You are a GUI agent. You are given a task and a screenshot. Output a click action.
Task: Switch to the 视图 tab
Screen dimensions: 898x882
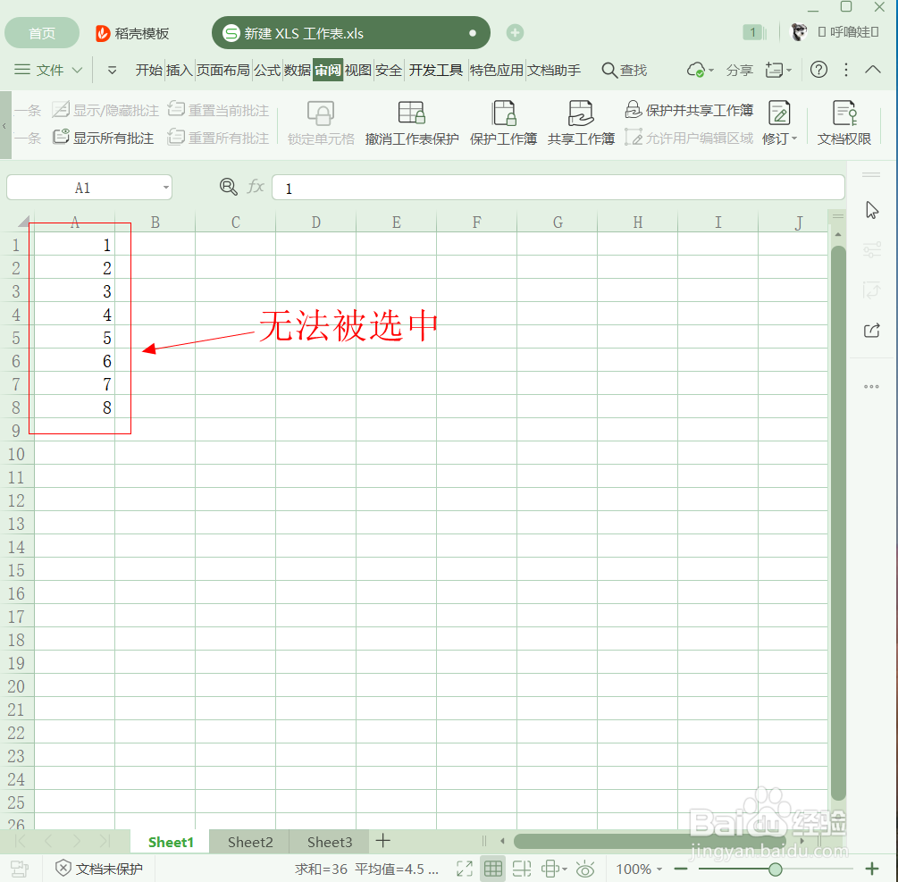tap(358, 70)
